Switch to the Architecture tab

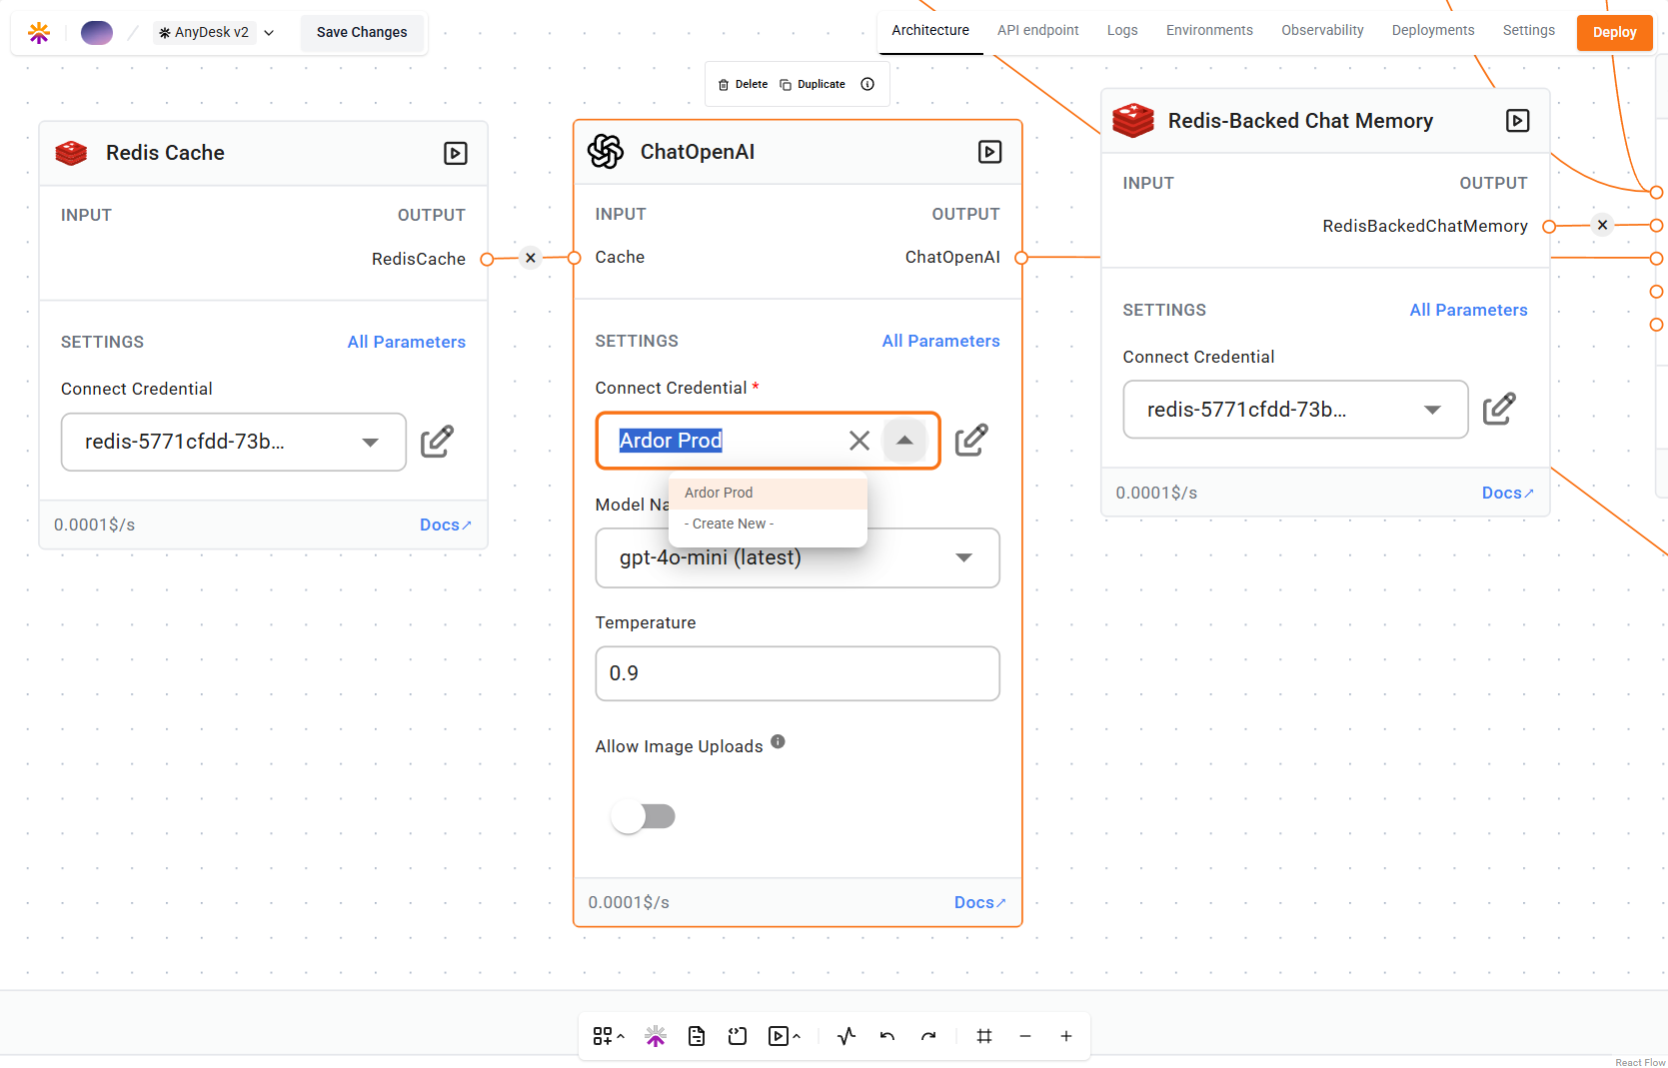pyautogui.click(x=930, y=30)
